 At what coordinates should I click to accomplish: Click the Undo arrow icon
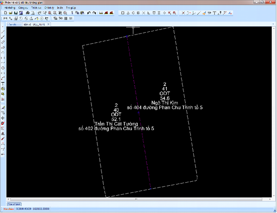pos(89,13)
